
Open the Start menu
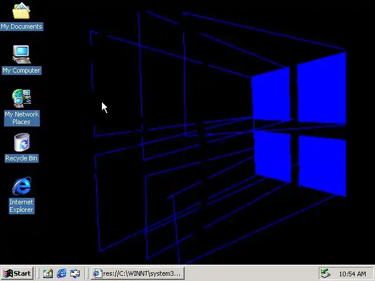(17, 273)
